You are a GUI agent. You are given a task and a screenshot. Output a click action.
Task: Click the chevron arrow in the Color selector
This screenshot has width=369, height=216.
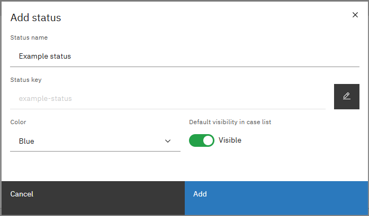coord(168,141)
